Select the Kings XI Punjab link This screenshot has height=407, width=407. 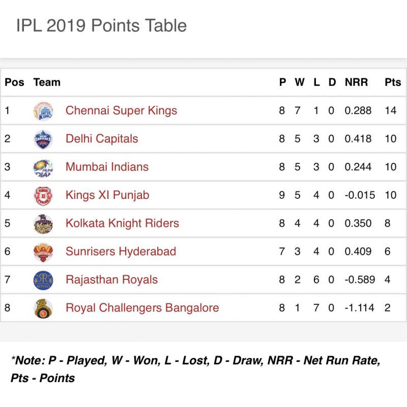[107, 195]
